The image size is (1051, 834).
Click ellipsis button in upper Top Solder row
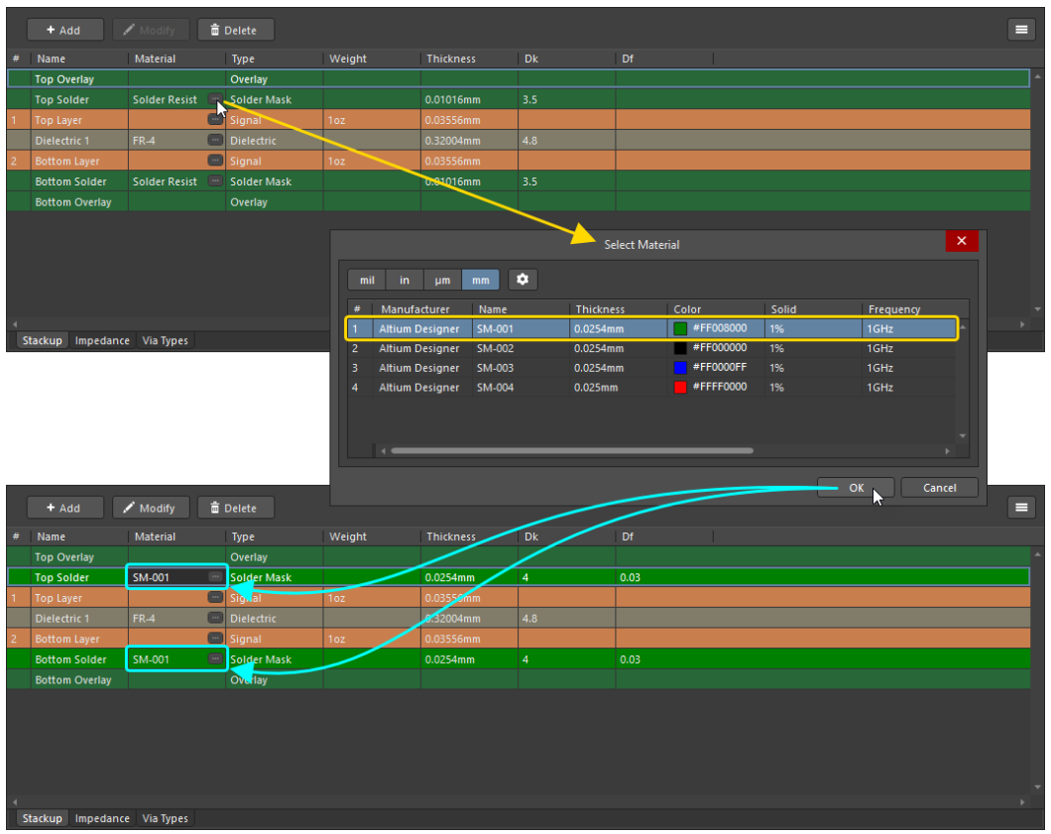(215, 99)
